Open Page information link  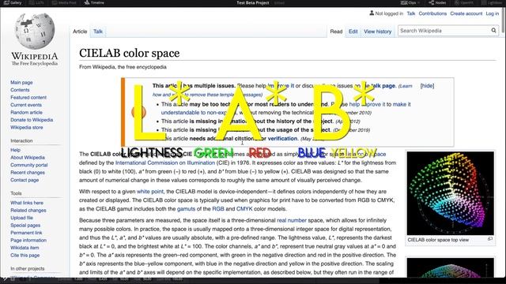pos(28,240)
